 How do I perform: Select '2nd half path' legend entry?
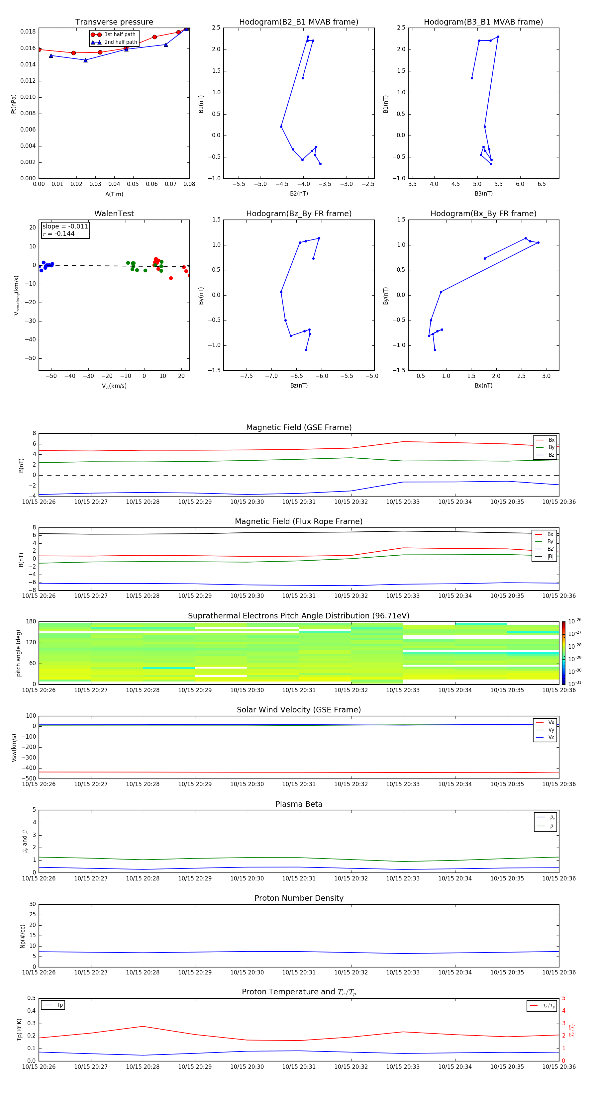tap(114, 42)
